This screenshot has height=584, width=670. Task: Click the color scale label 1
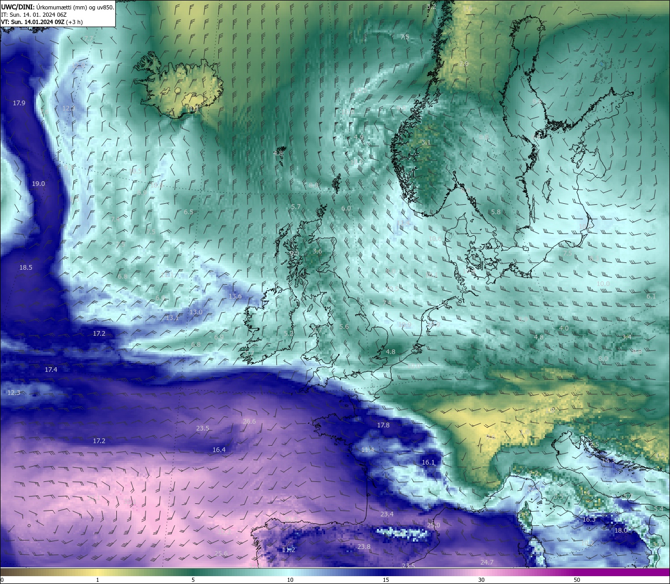pos(97,580)
